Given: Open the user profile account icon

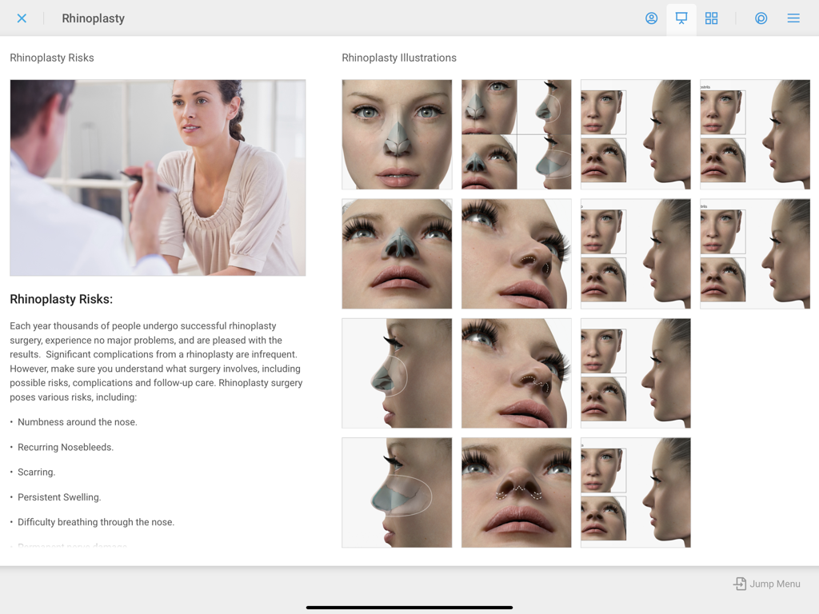Looking at the screenshot, I should pyautogui.click(x=651, y=18).
